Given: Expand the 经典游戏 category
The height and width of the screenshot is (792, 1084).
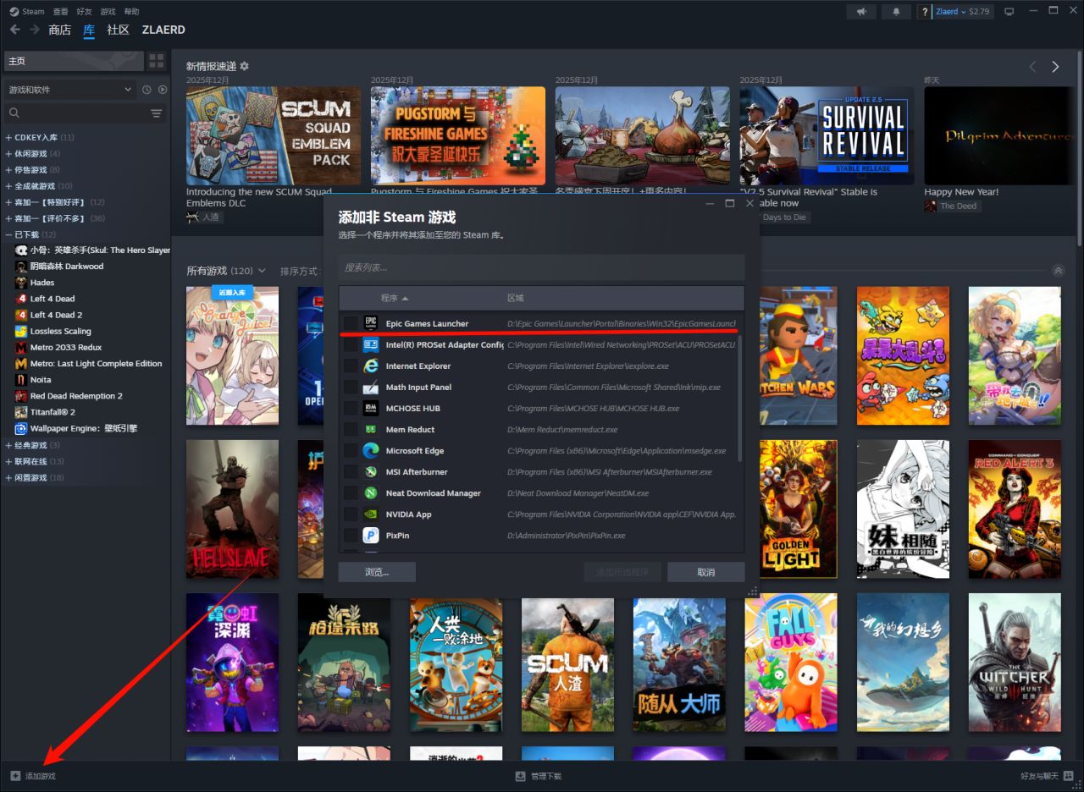Looking at the screenshot, I should (8, 445).
